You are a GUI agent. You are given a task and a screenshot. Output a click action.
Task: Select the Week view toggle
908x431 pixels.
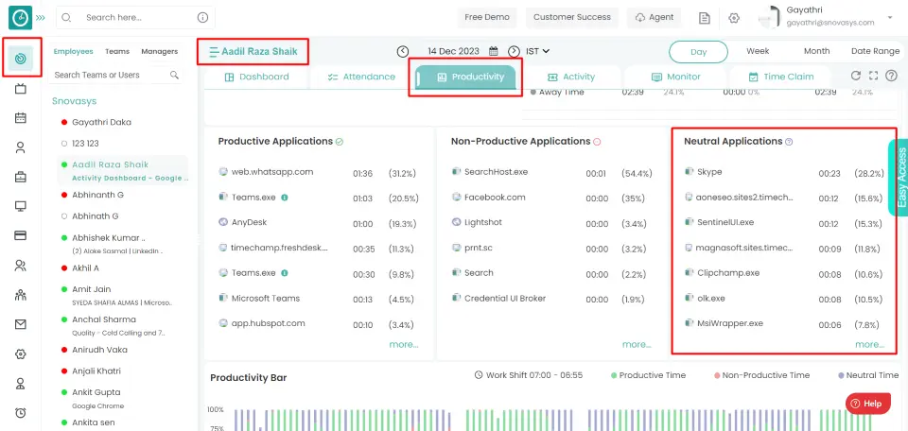click(758, 51)
